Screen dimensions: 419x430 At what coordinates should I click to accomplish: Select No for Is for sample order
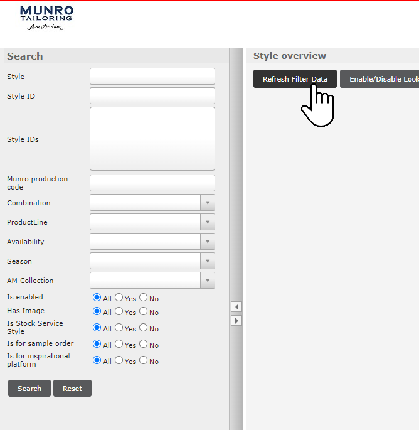(x=144, y=344)
